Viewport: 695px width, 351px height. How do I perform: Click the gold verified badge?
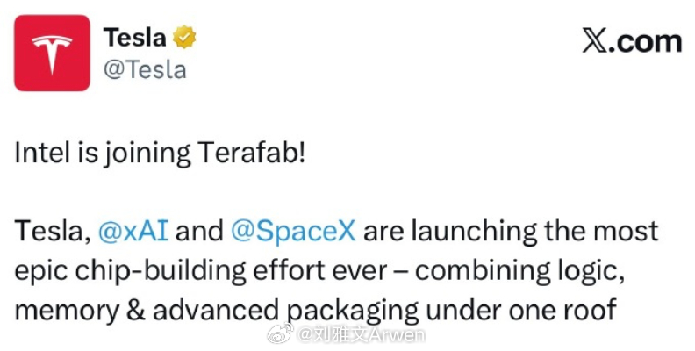coord(184,39)
